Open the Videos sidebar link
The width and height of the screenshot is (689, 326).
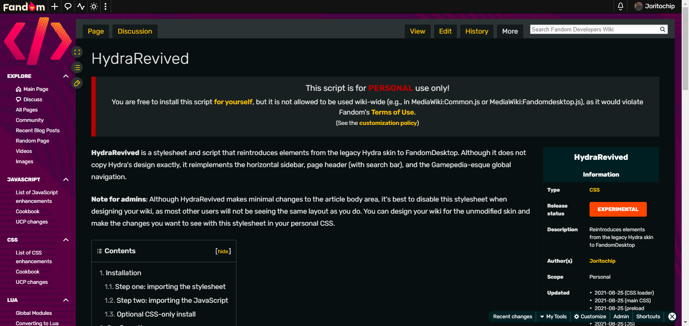[x=24, y=151]
